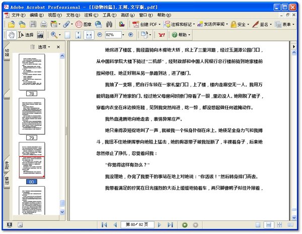The width and height of the screenshot is (302, 234).
Task: Select the Hand tool
Action: tap(12, 35)
